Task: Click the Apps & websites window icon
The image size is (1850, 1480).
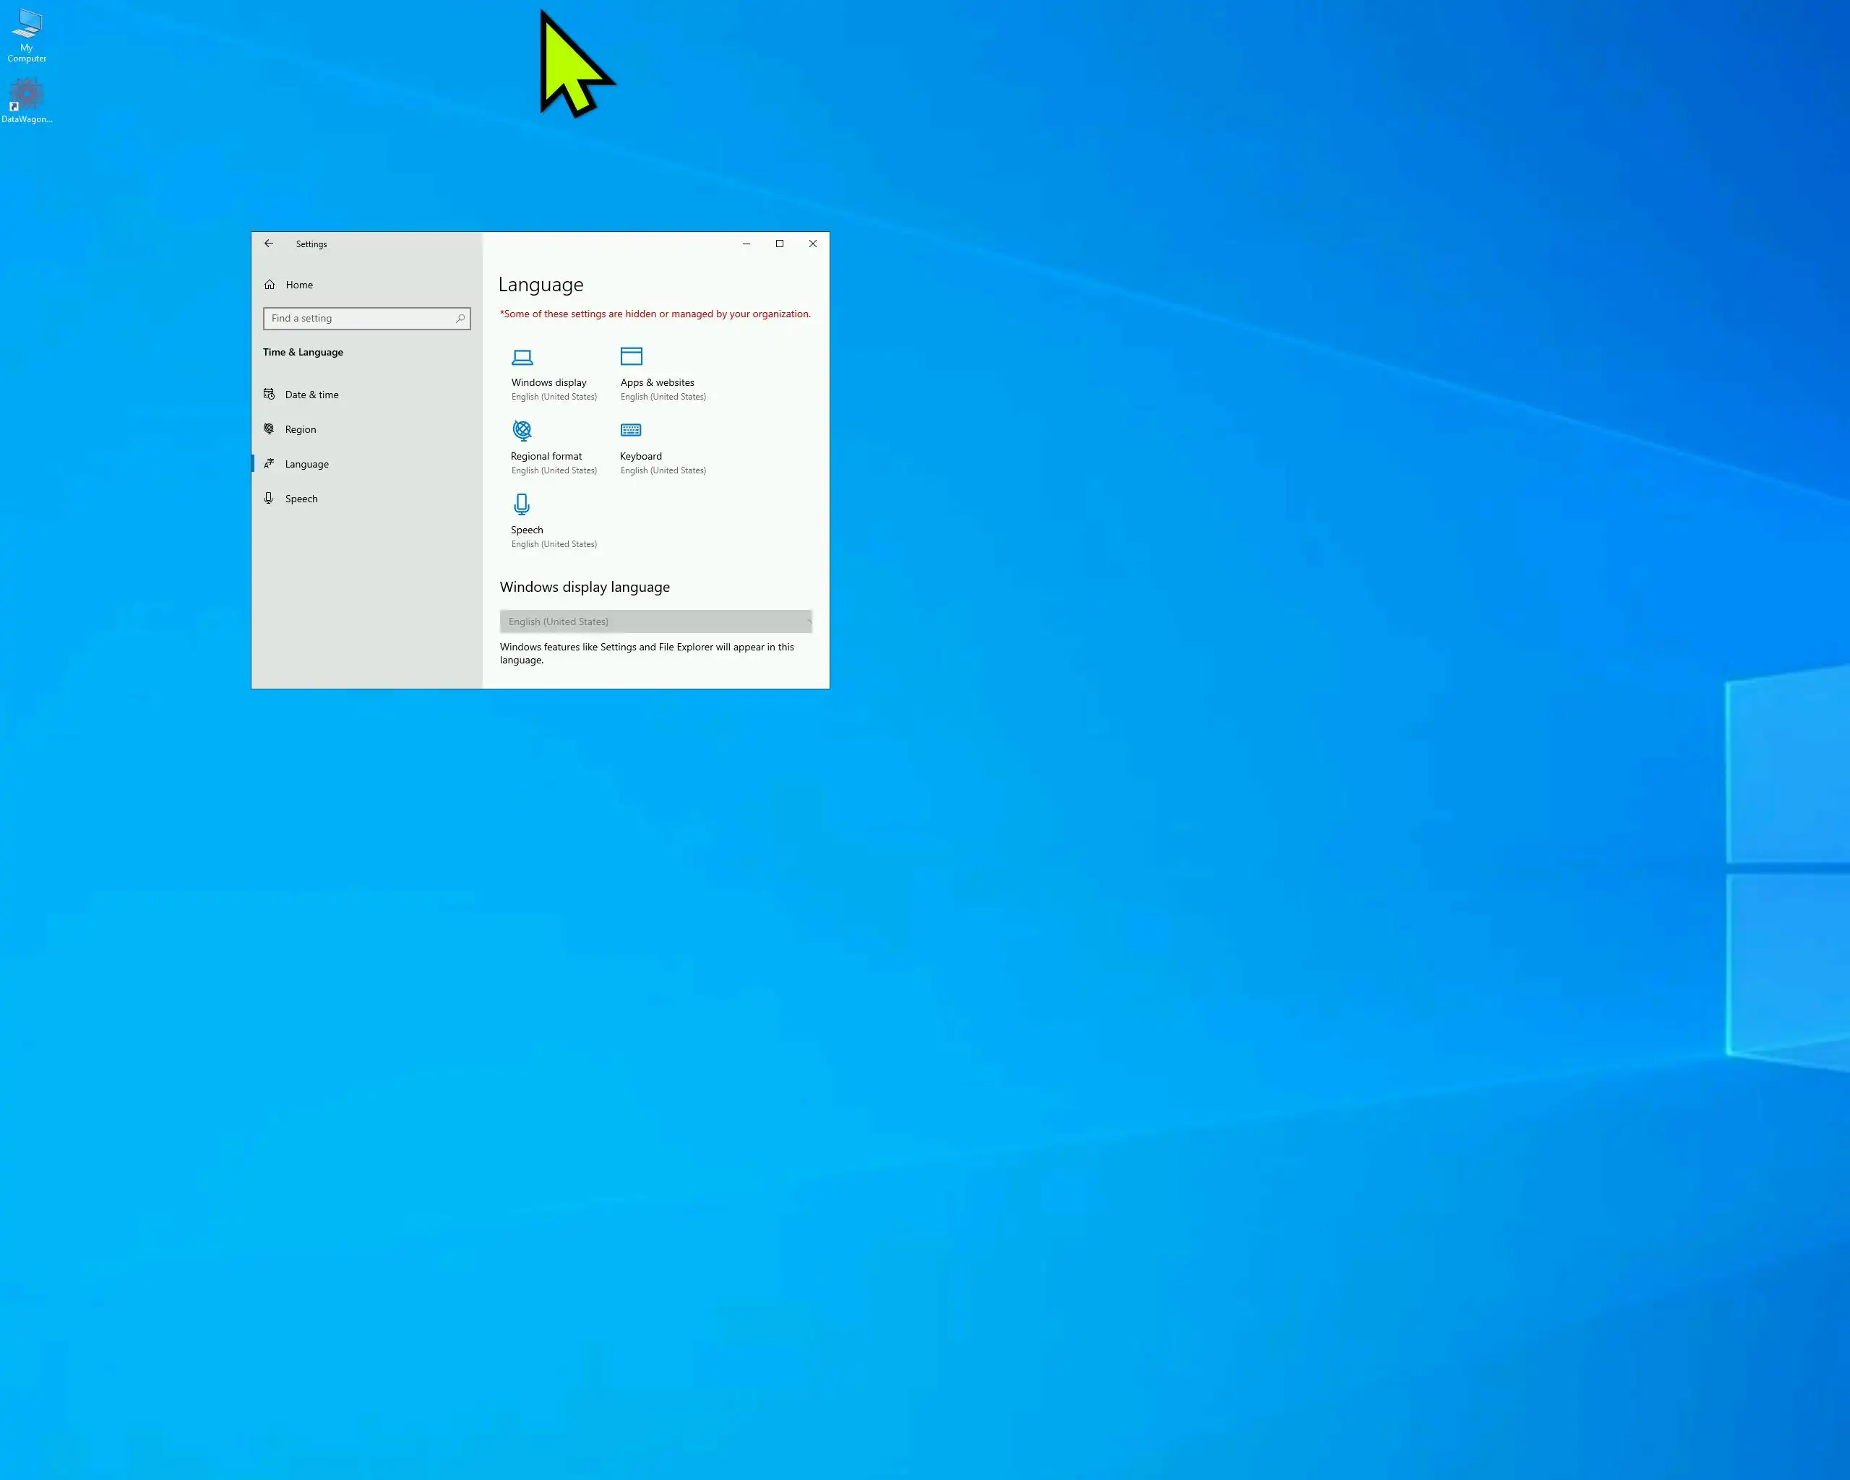Action: click(x=631, y=356)
